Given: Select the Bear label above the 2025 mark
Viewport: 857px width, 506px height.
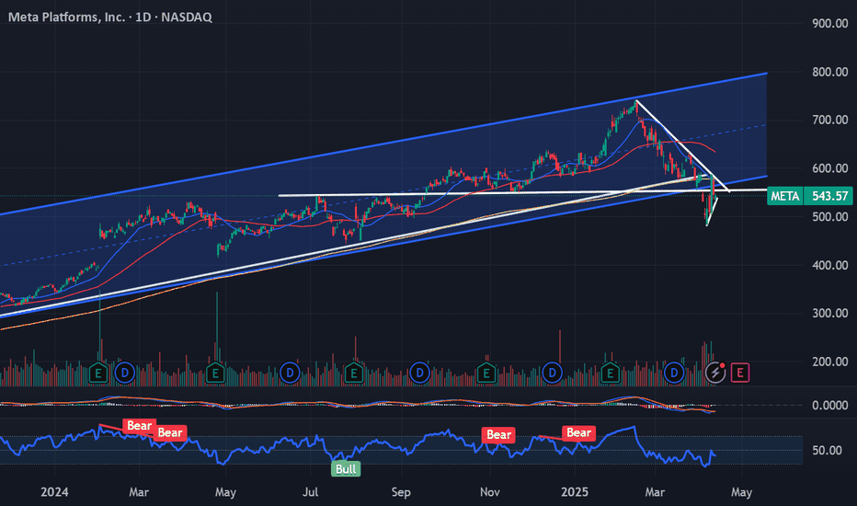Looking at the screenshot, I should pyautogui.click(x=578, y=433).
